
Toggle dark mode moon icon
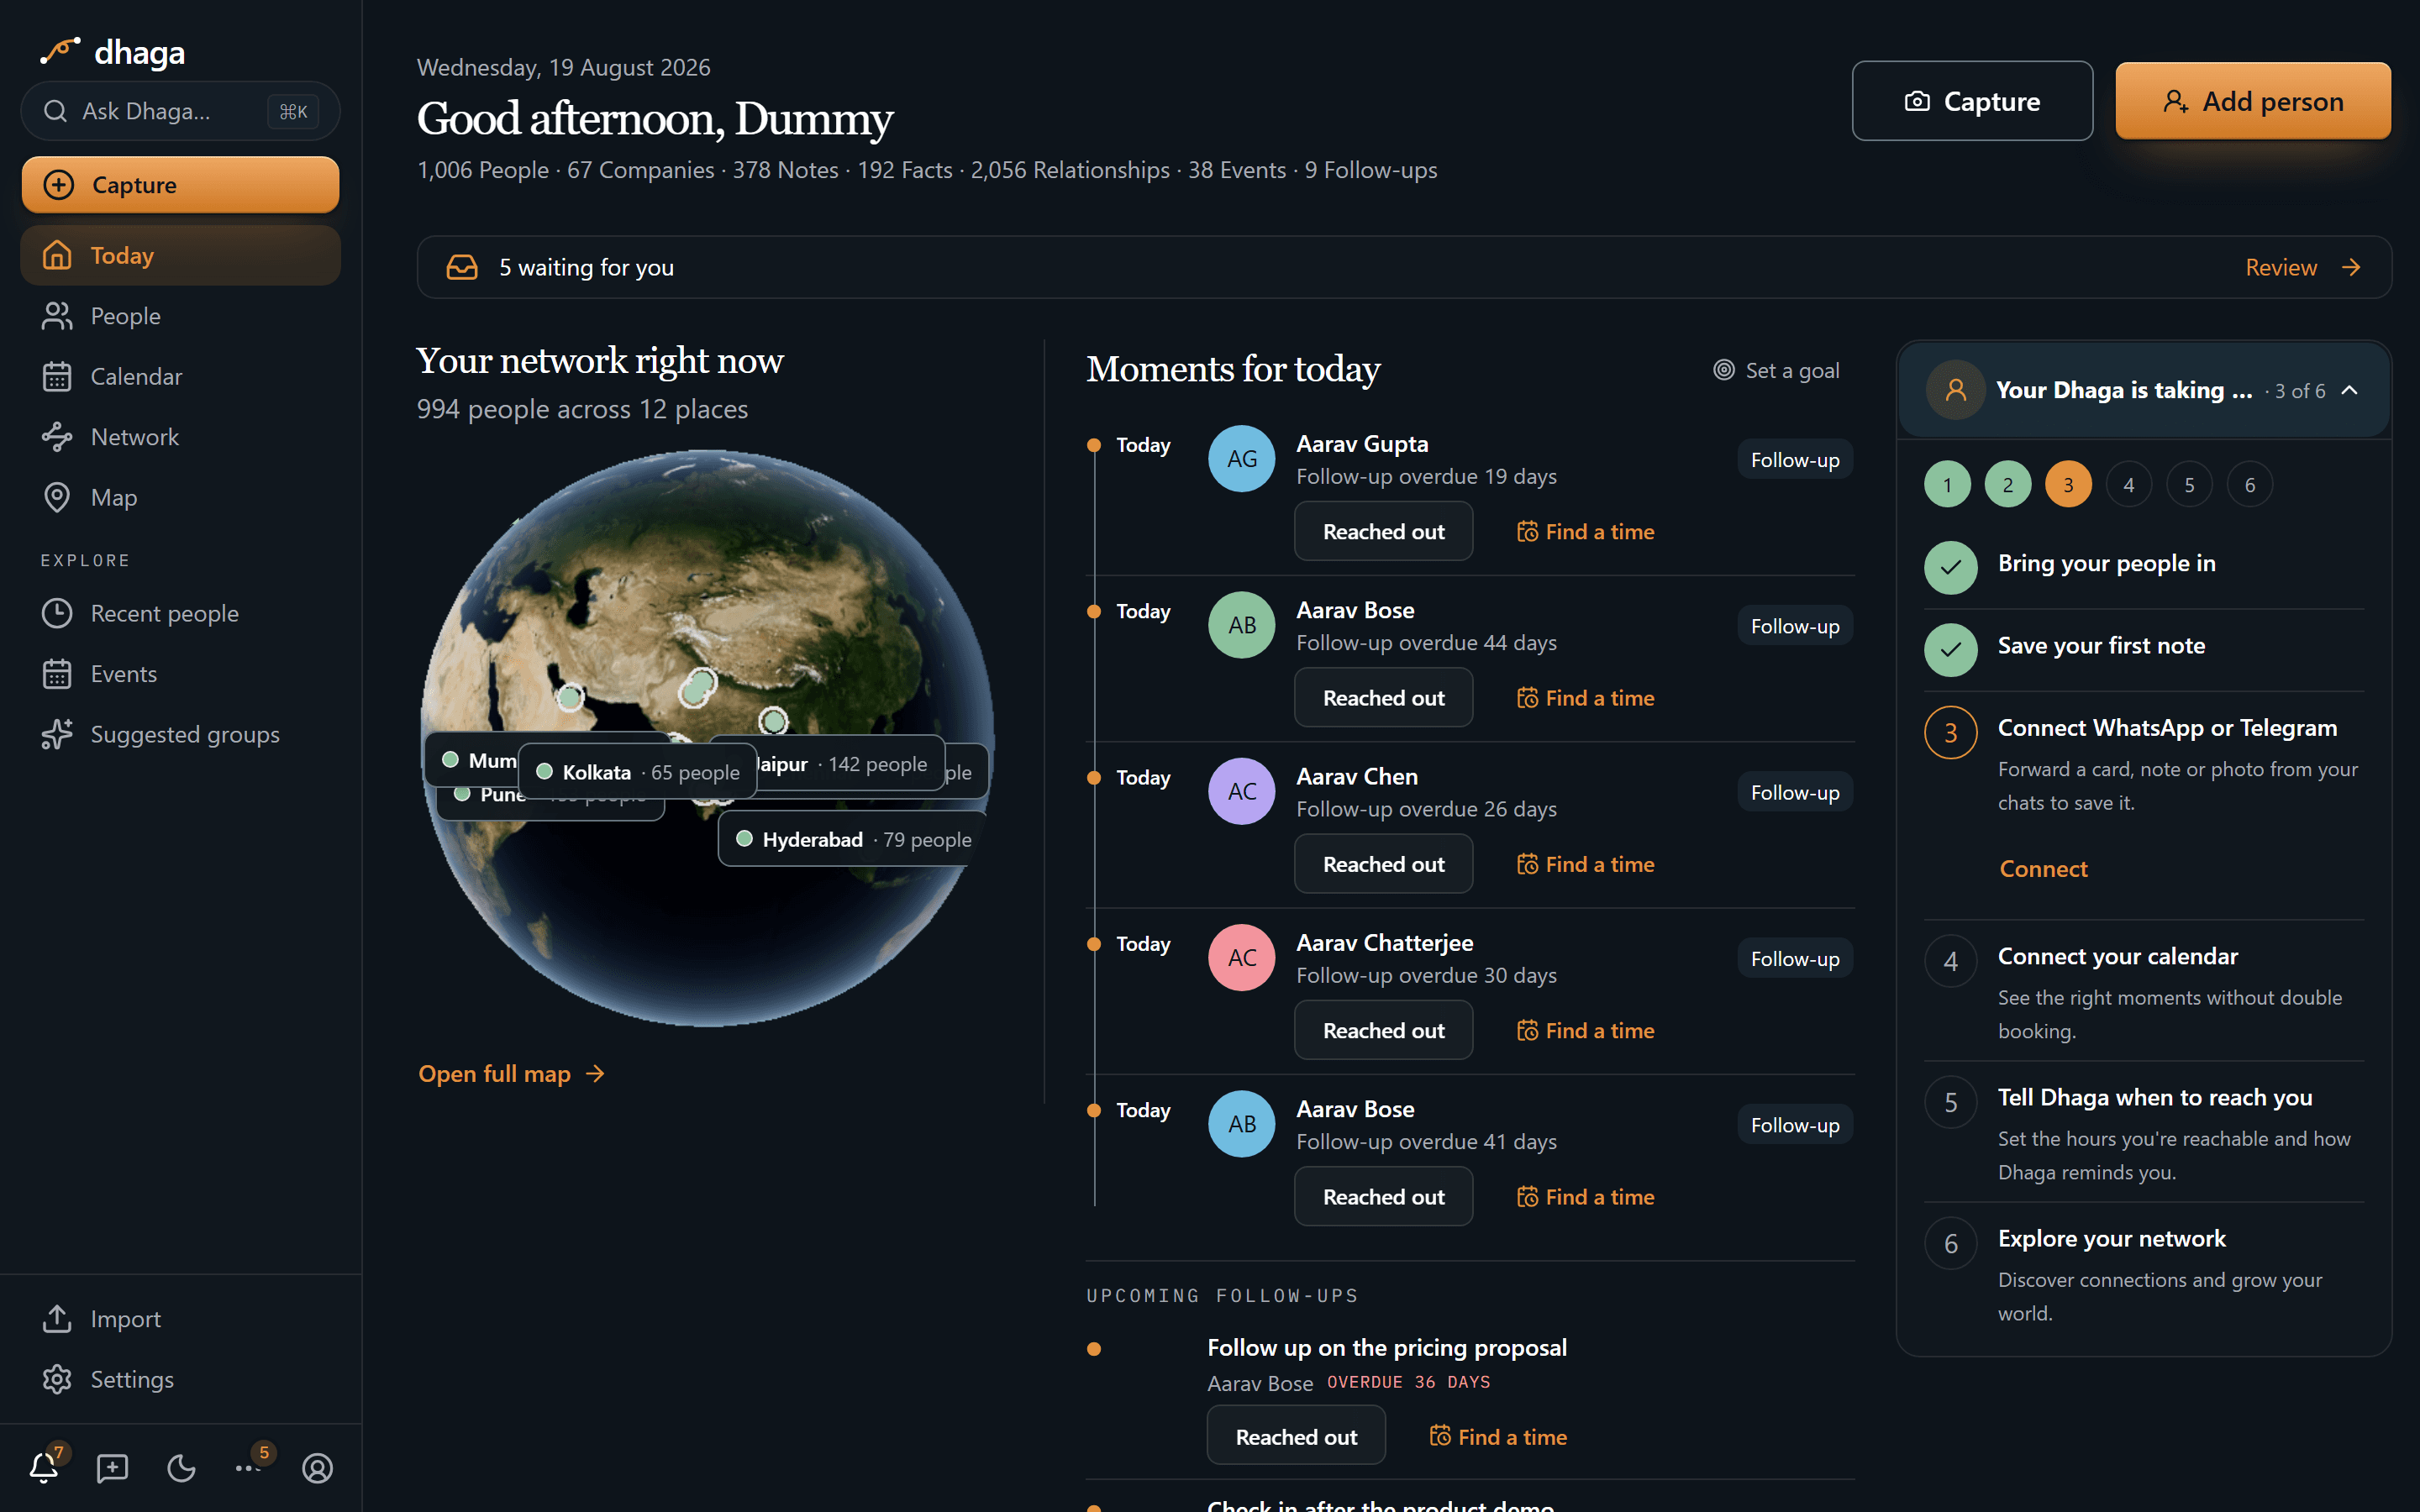(181, 1467)
